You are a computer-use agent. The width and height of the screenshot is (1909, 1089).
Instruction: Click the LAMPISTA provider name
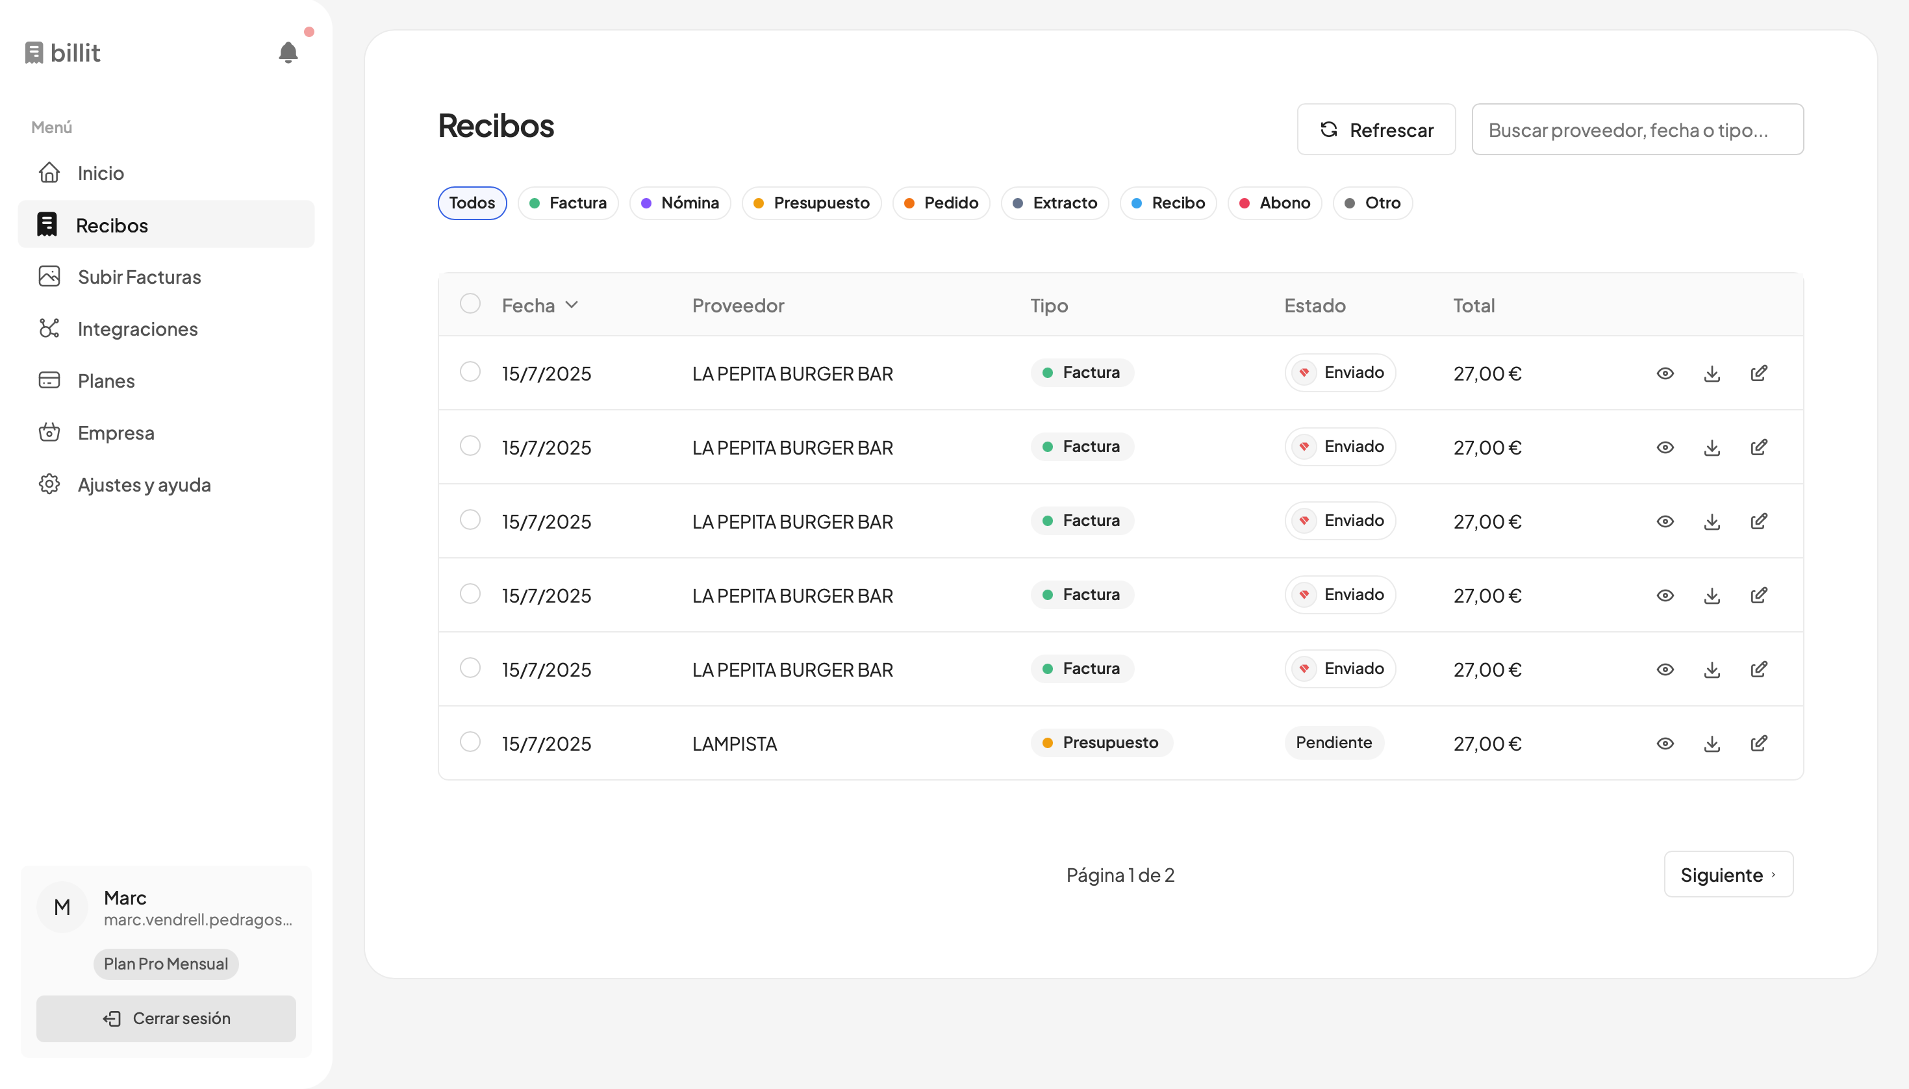(x=735, y=744)
